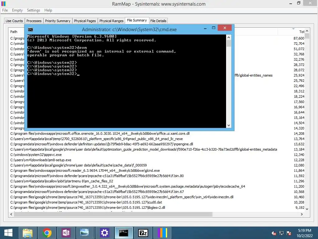This screenshot has height=239, width=318.
Task: Maximize the cmd.exe window
Action: tap(214, 28)
